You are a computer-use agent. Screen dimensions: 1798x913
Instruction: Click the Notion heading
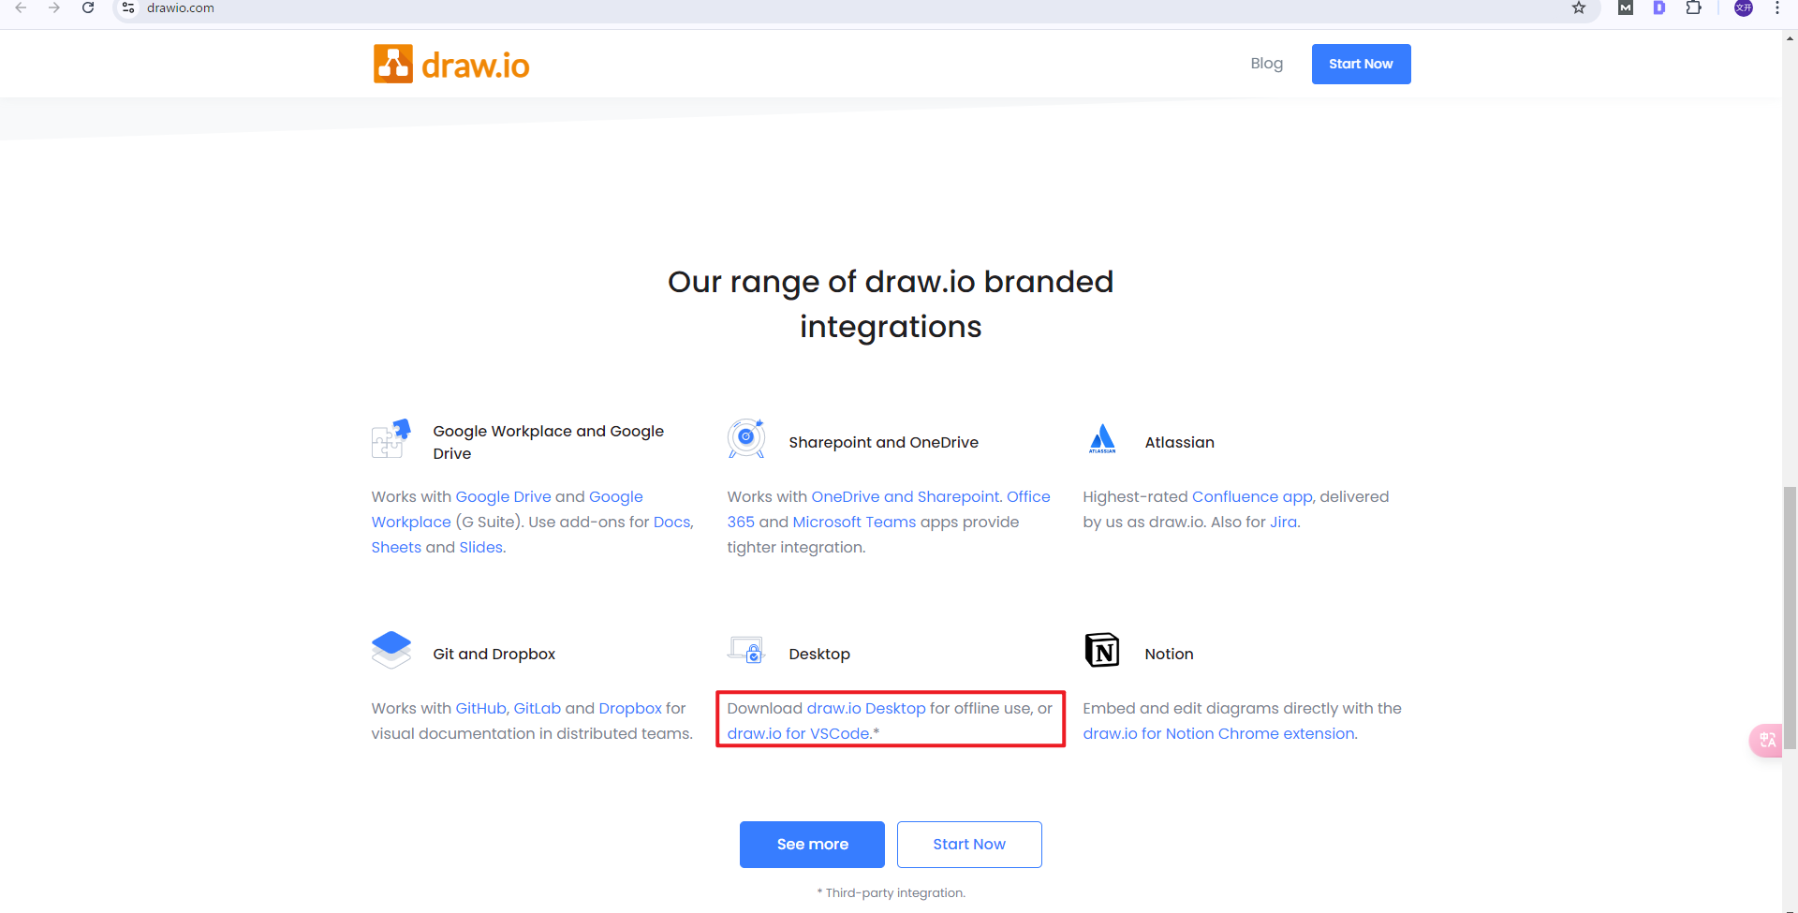pyautogui.click(x=1169, y=654)
